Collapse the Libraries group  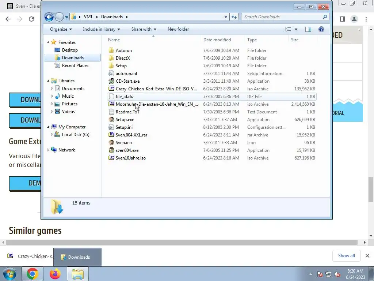click(x=49, y=81)
